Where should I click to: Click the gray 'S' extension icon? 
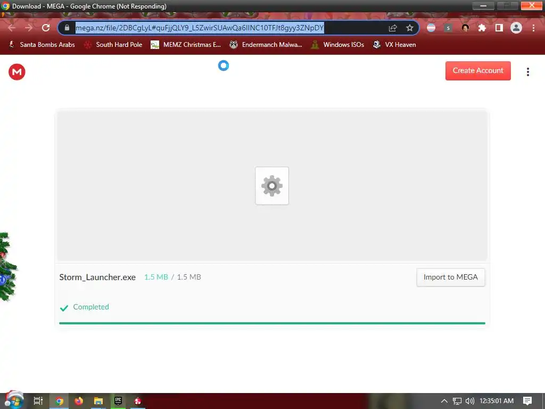(x=448, y=28)
